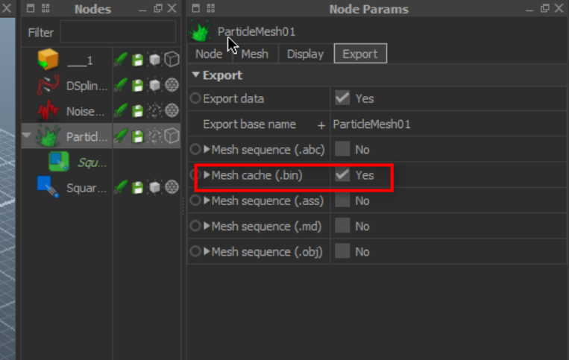569x360 pixels.
Task: Click the ParticleMesh node icon in Nodes list
Action: (48, 136)
